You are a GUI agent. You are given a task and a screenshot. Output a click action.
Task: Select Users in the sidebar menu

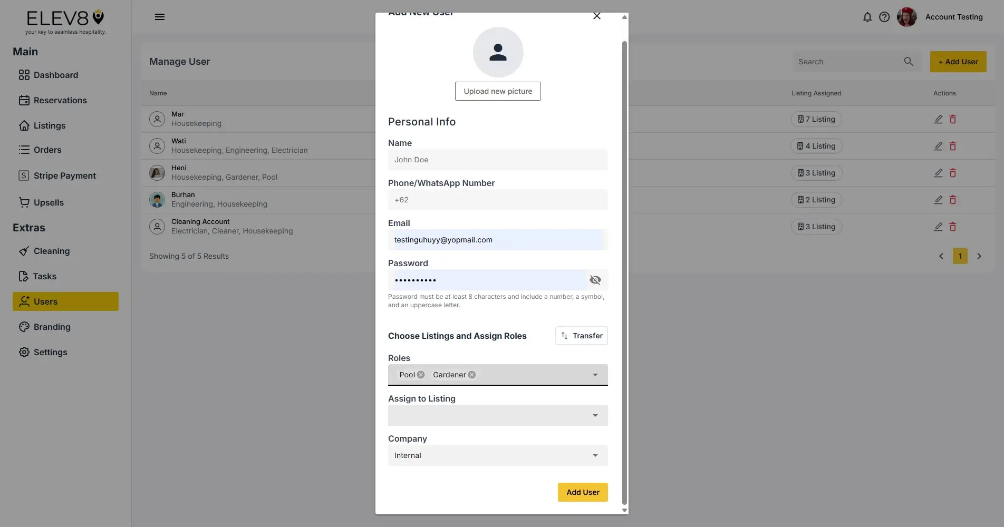pos(45,301)
